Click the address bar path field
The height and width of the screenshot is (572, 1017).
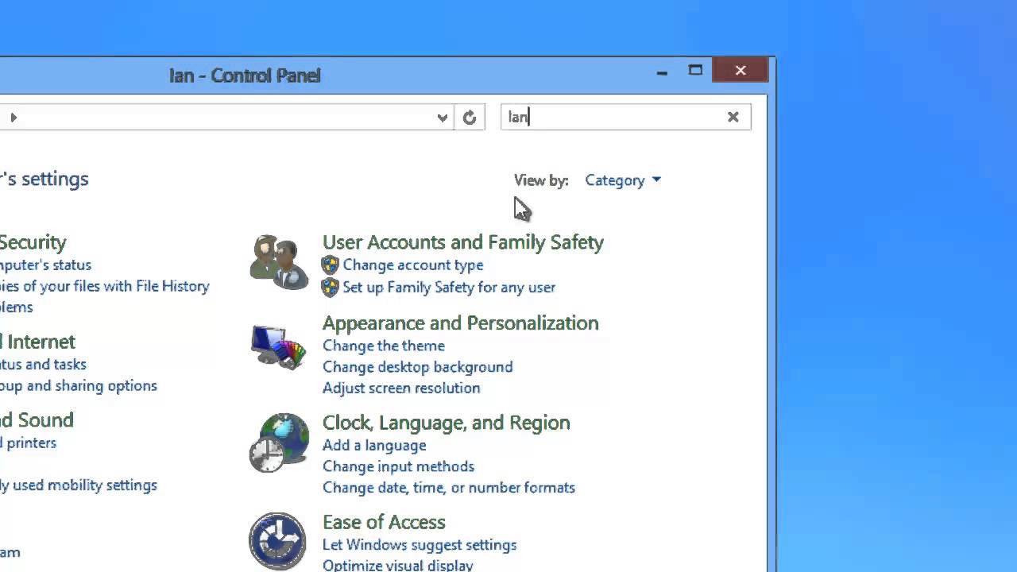[x=226, y=118]
